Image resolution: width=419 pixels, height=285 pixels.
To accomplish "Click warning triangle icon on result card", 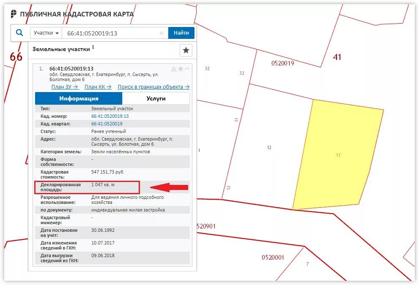I will (174, 69).
